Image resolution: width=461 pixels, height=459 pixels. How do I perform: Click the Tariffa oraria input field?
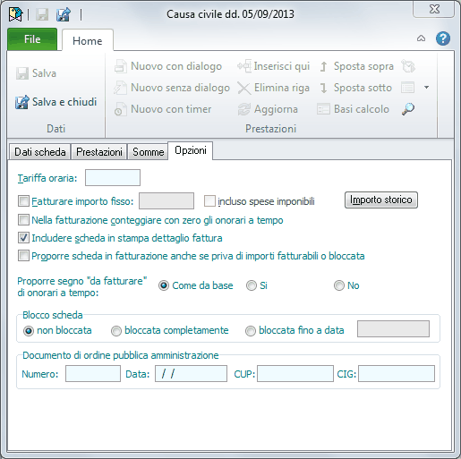click(x=113, y=178)
